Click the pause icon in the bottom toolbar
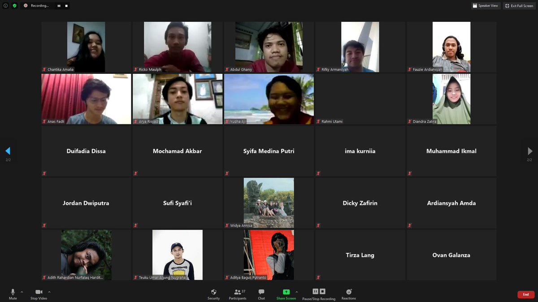Viewport: 538px width, 302px height. click(x=315, y=291)
